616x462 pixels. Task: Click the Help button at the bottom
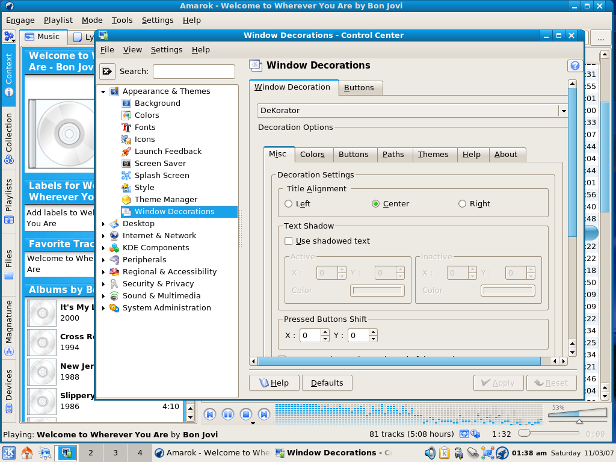(x=274, y=383)
